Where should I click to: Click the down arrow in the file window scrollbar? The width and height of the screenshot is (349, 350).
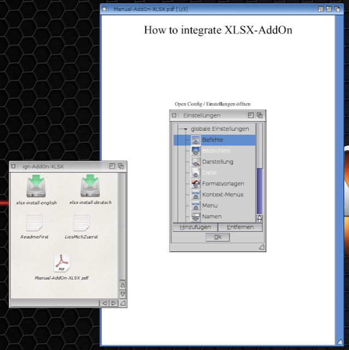tap(123, 294)
